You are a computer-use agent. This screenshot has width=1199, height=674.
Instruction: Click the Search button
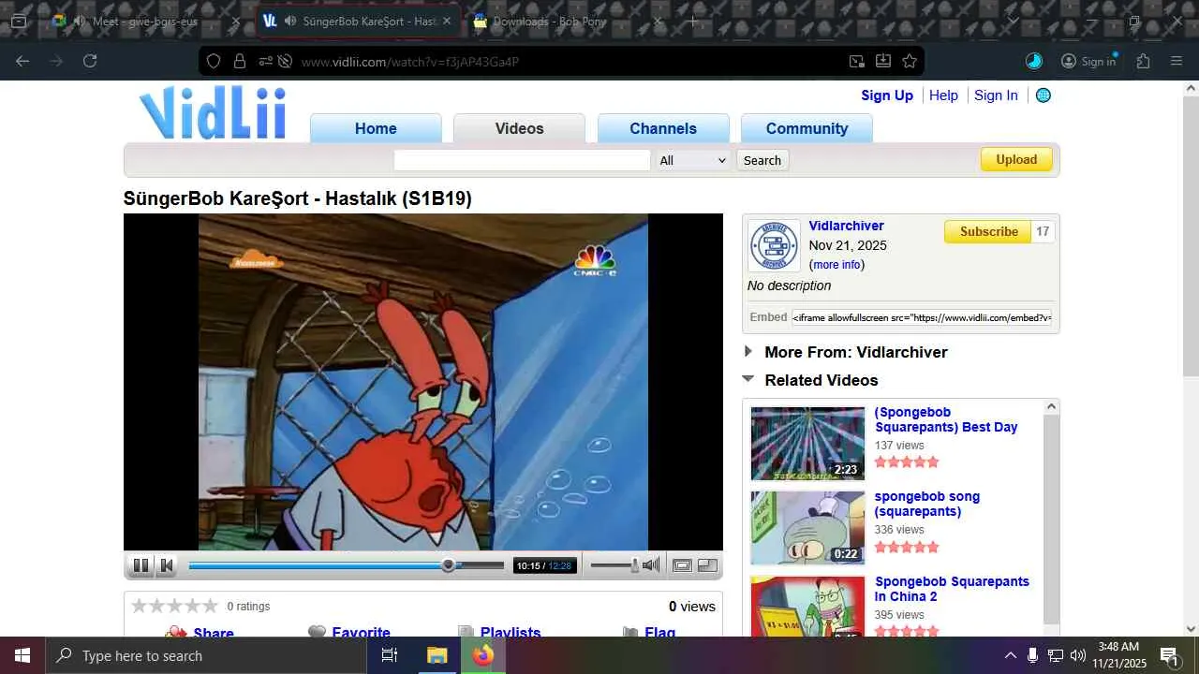point(762,160)
